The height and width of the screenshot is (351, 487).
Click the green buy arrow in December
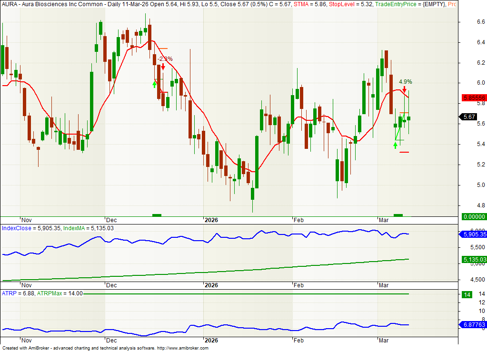click(x=154, y=84)
